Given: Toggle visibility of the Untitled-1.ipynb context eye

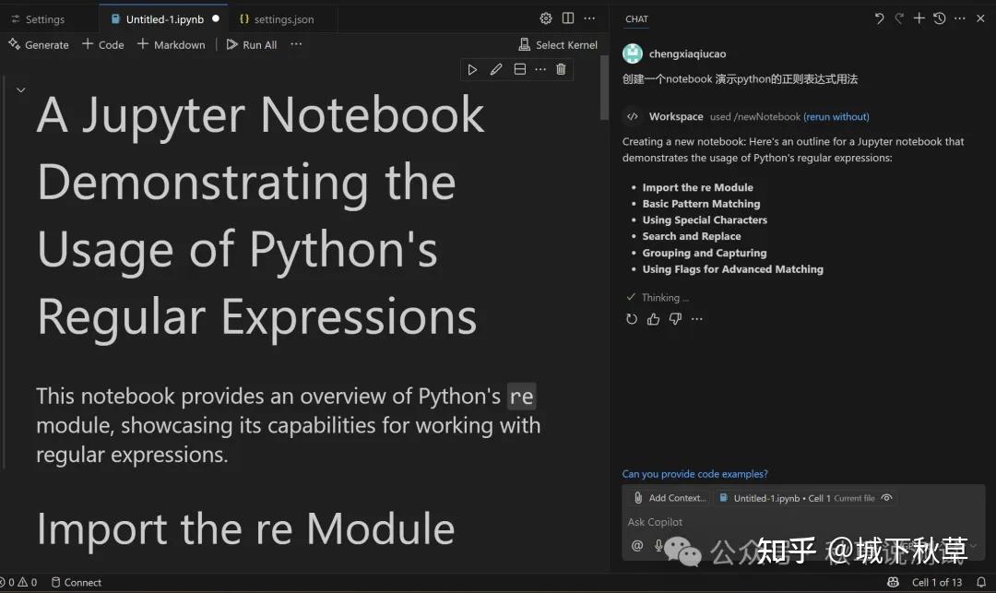Looking at the screenshot, I should 886,497.
